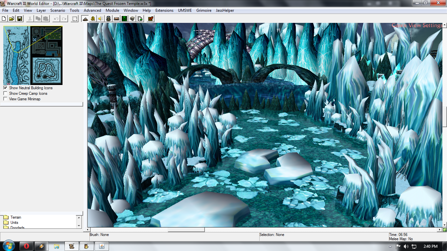Image resolution: width=447 pixels, height=251 pixels.
Task: Click the Selection: None status text
Action: [272, 235]
